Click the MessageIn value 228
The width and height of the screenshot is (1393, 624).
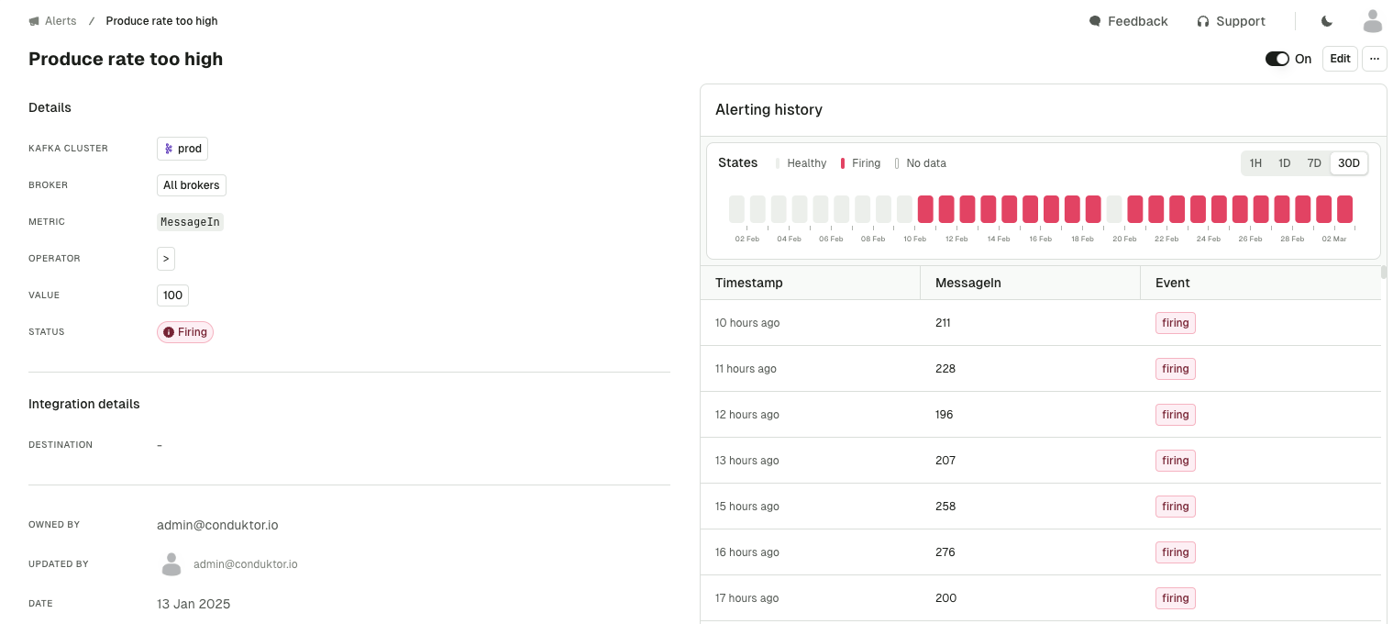[x=945, y=369]
